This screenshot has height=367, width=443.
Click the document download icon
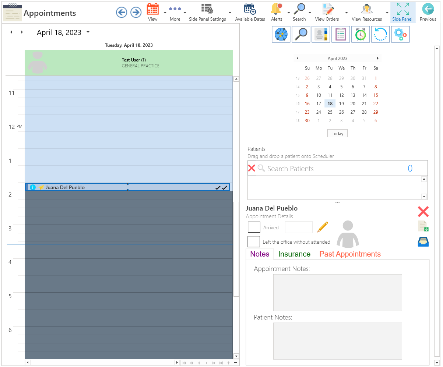(423, 226)
